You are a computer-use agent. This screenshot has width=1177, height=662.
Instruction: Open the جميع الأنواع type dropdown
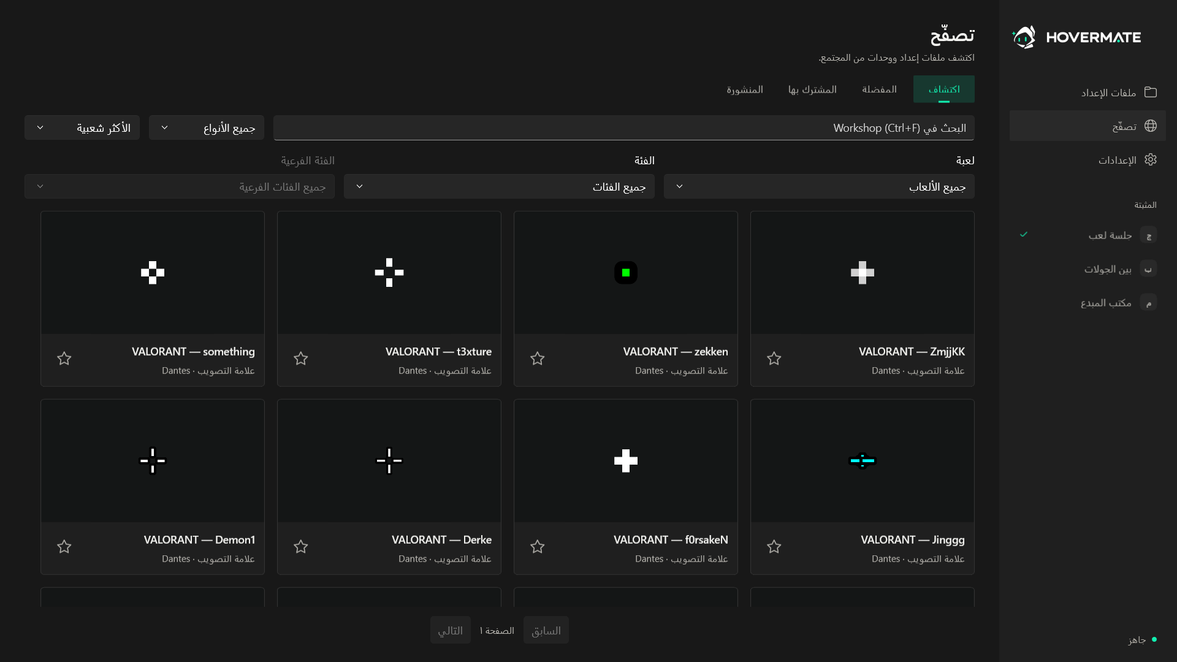click(207, 127)
